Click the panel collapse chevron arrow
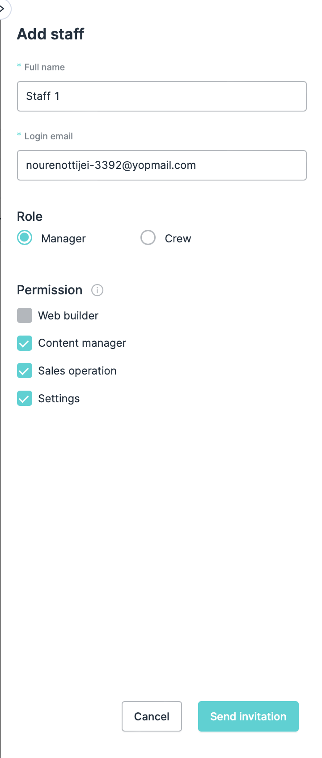Screen dimensions: 322x758 coord(3,9)
